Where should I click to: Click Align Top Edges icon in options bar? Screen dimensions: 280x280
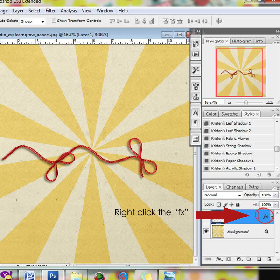pyautogui.click(x=112, y=21)
